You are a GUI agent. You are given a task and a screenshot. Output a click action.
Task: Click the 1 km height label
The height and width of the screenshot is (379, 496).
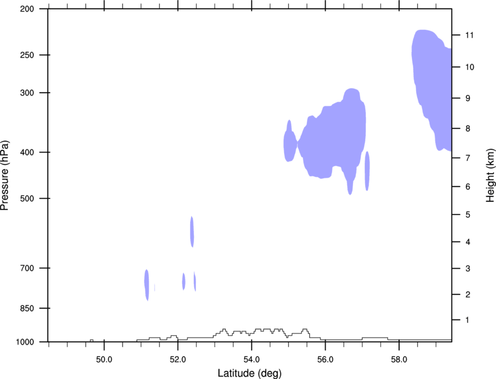[467, 320]
